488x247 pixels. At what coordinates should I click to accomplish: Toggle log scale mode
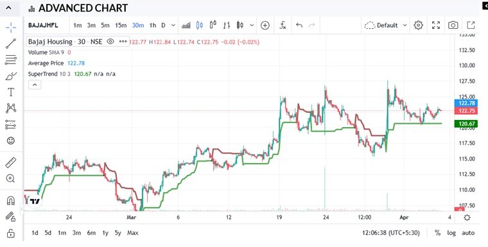451,233
